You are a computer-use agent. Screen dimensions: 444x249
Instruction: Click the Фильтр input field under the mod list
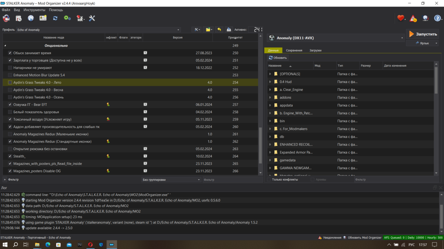[x=230, y=180]
